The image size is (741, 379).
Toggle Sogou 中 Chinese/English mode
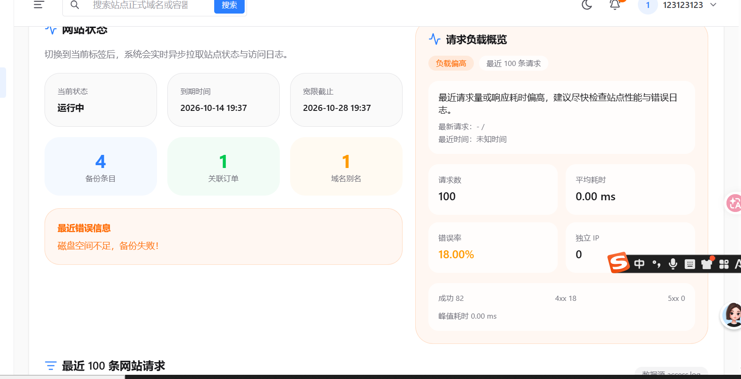click(x=639, y=264)
